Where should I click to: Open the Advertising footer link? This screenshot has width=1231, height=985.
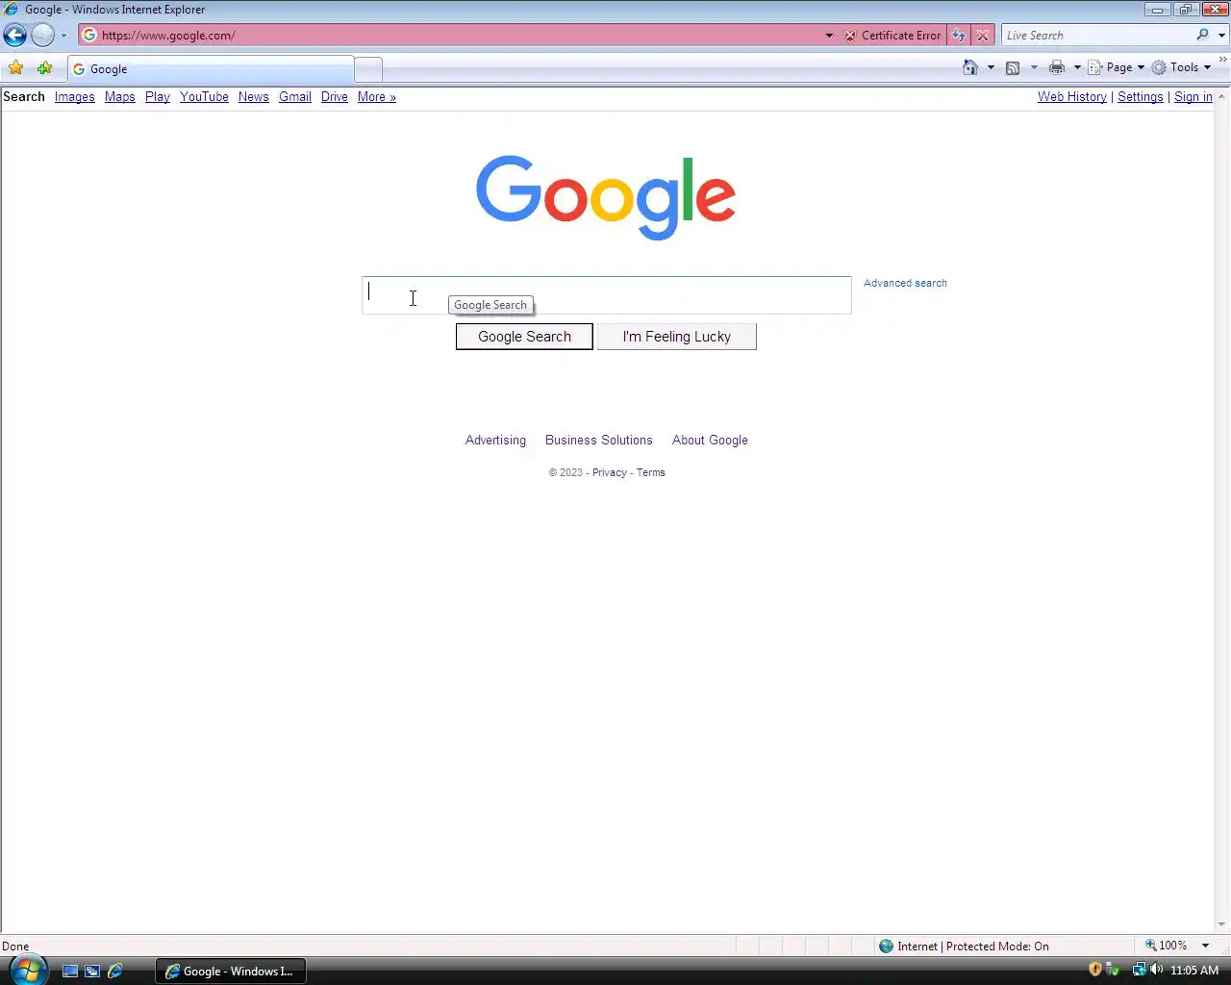click(495, 441)
